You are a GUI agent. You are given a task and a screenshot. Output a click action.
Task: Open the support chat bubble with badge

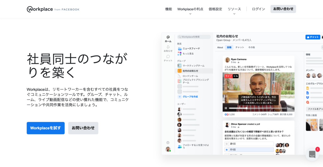[x=312, y=154]
